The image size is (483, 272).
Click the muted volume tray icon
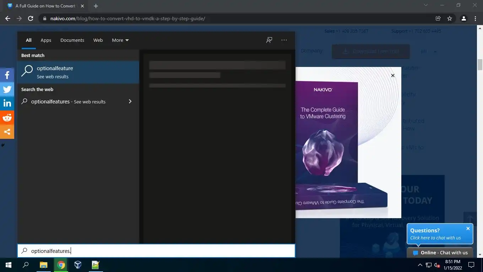437,265
